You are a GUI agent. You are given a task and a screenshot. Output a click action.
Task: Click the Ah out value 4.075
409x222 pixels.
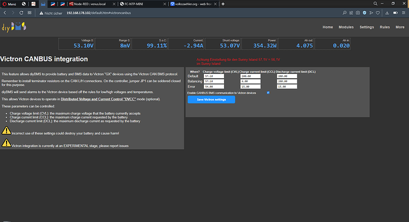point(305,46)
